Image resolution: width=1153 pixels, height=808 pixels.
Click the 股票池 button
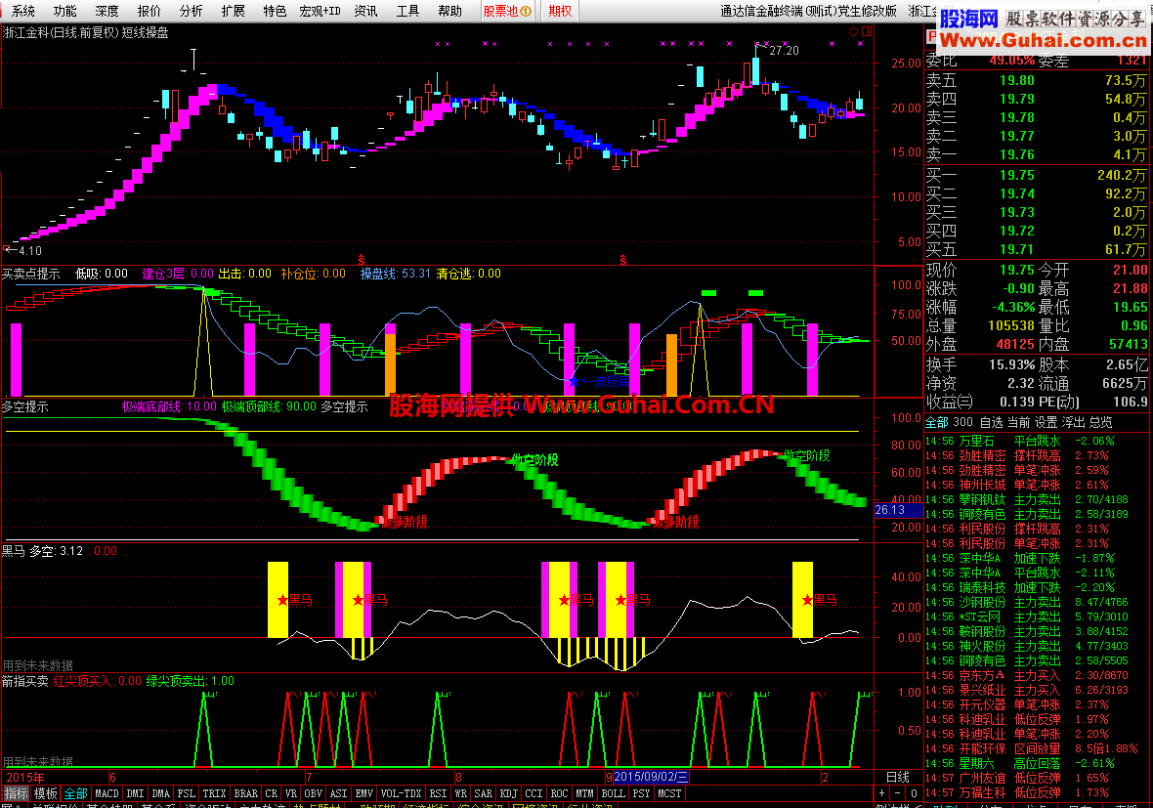(x=506, y=11)
